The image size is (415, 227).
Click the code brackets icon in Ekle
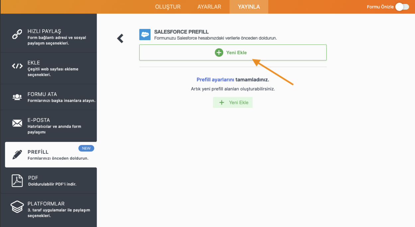tap(17, 66)
